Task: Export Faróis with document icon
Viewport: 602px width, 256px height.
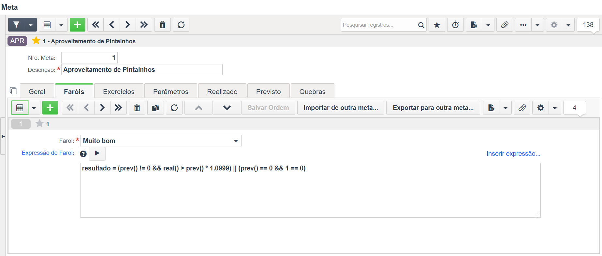Action: (x=491, y=108)
